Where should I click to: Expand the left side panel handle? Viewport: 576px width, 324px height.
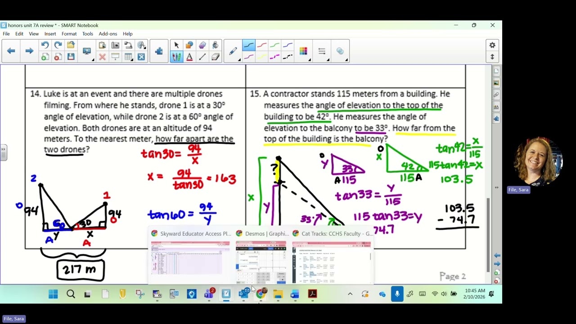3,152
